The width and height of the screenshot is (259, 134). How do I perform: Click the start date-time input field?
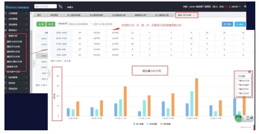coord(79,24)
